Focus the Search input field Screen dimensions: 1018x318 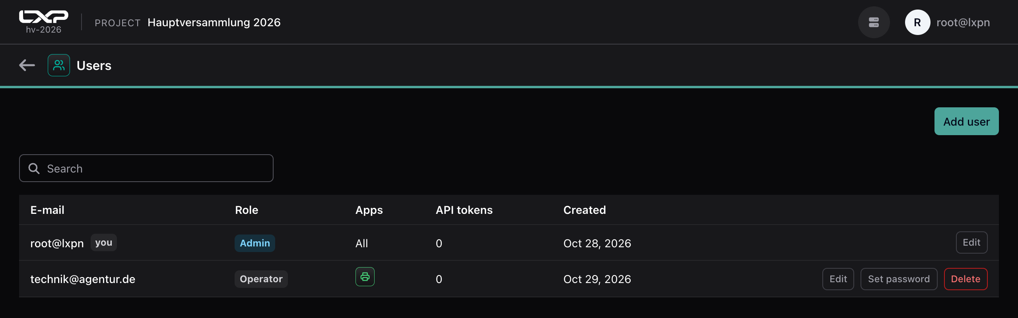[x=146, y=168]
